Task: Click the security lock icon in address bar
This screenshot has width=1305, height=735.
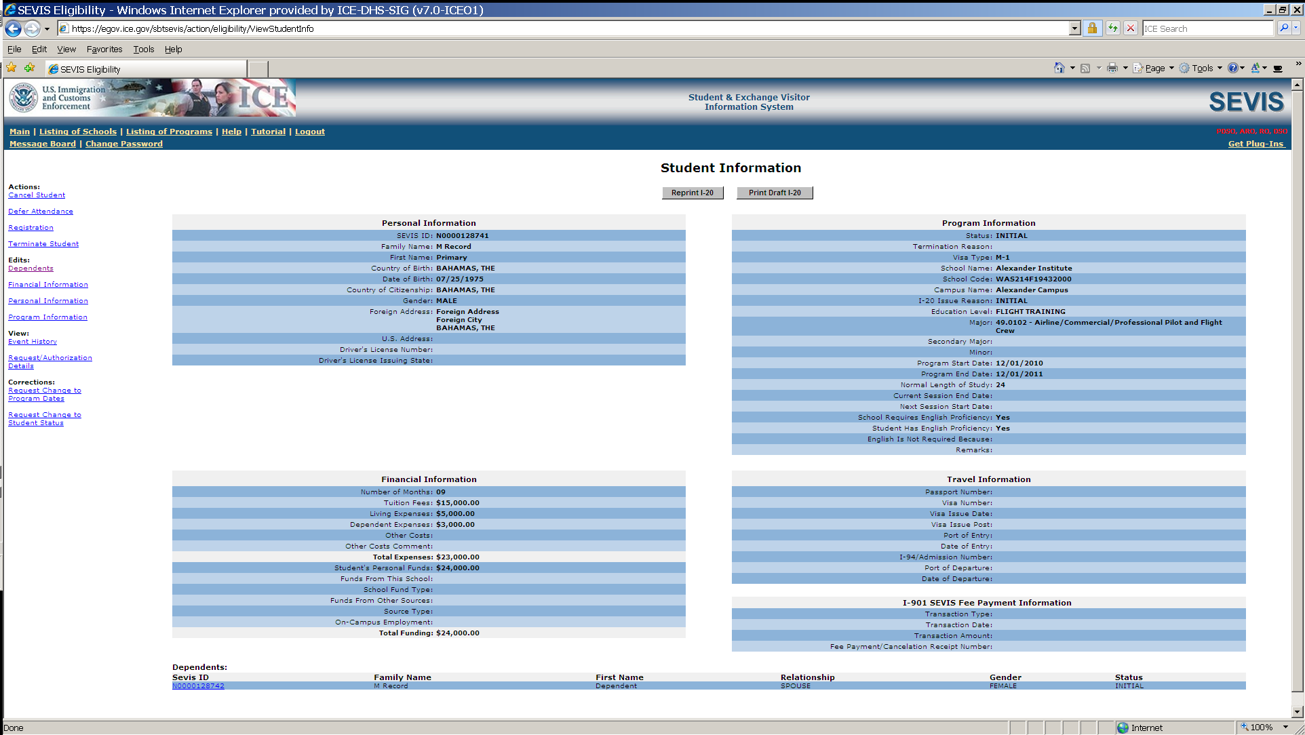Action: [x=1092, y=28]
